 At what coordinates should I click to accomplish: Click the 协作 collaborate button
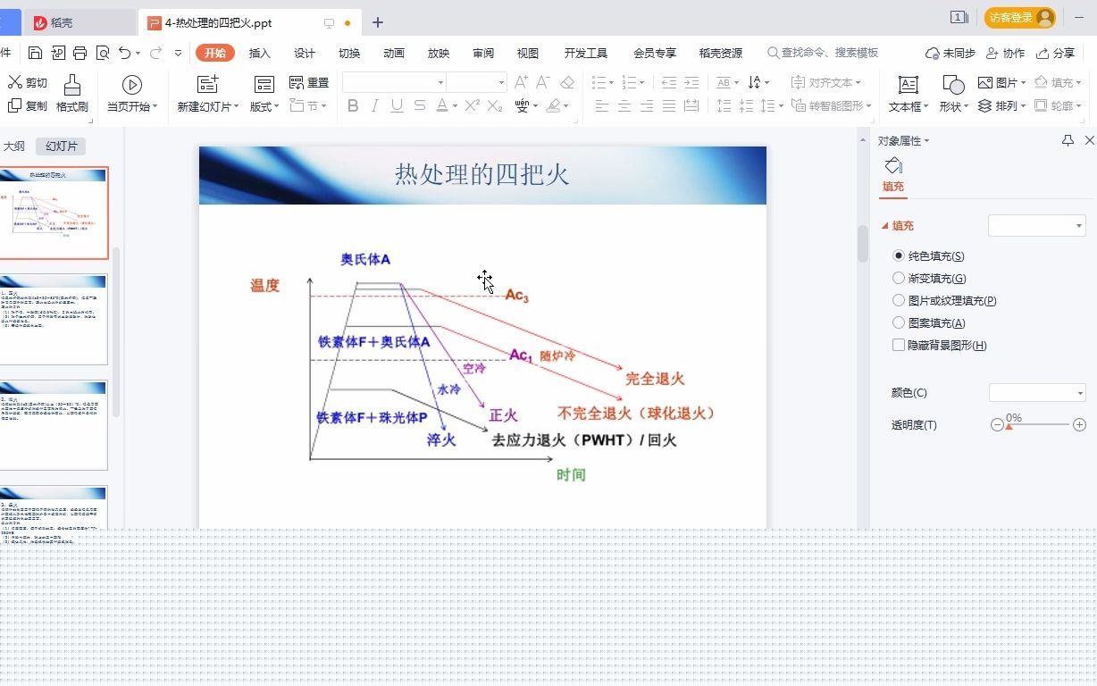pyautogui.click(x=1006, y=53)
